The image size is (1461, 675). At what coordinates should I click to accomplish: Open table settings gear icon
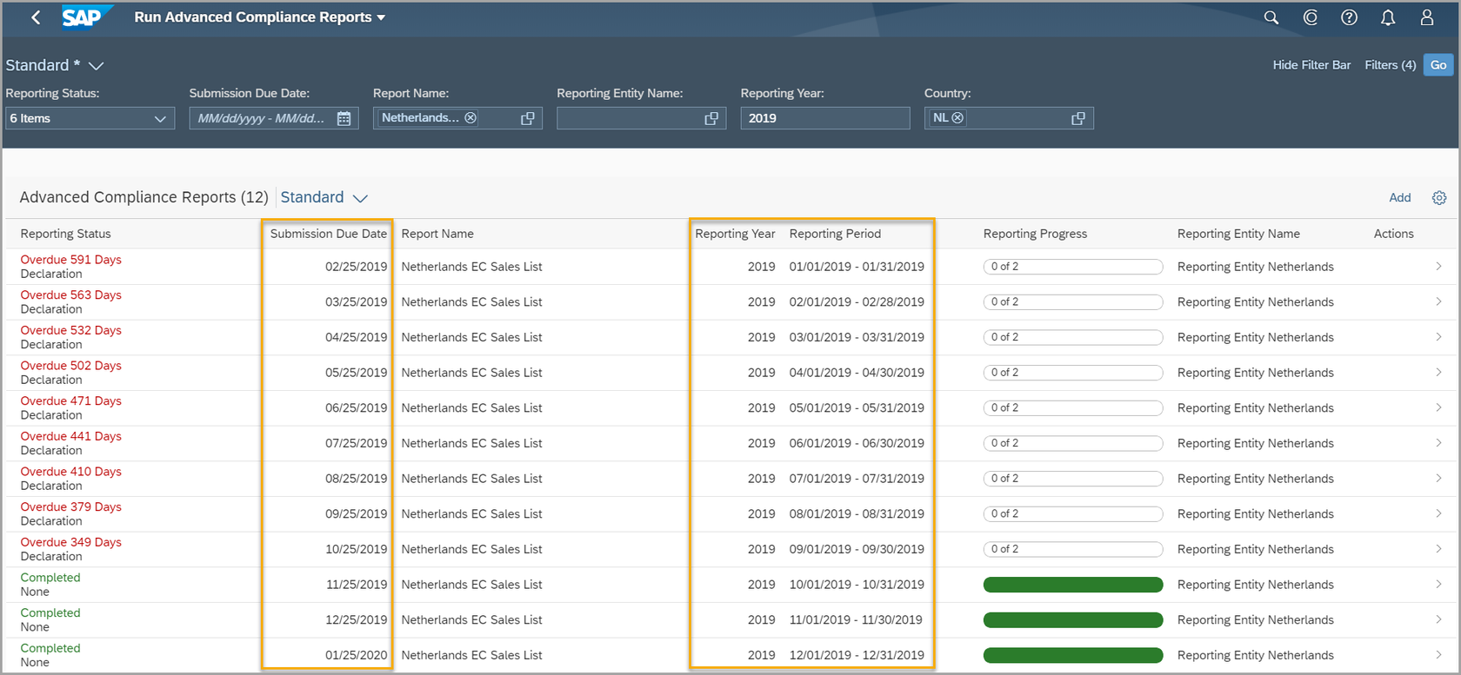(x=1439, y=198)
